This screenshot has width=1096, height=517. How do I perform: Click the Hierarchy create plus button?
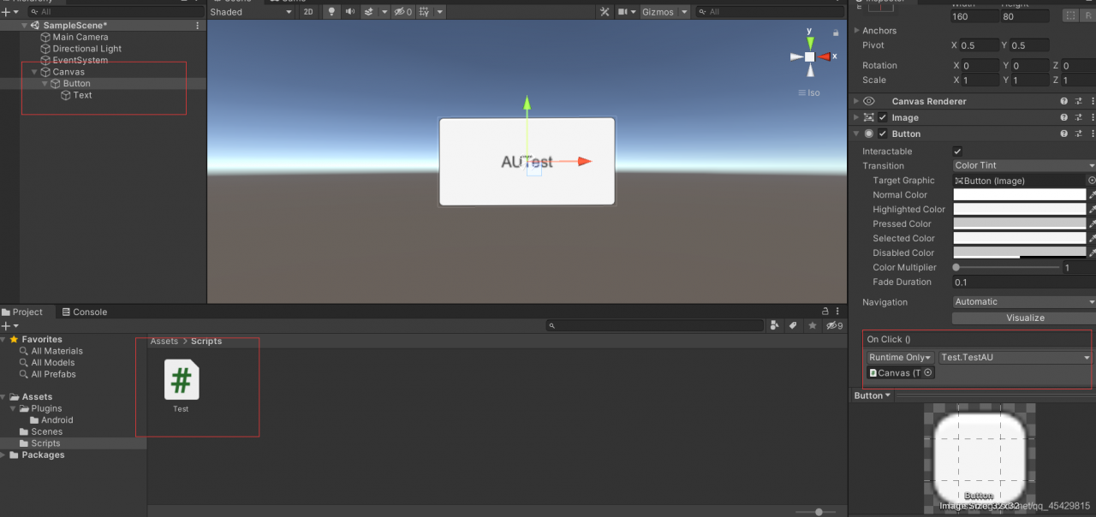[5, 12]
